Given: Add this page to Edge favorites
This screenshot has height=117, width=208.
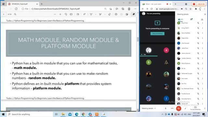Looking at the screenshot, I should point(110,9).
